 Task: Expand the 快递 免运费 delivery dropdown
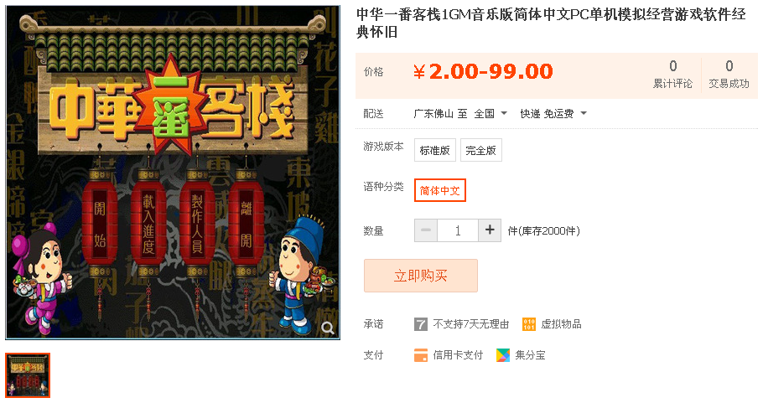pyautogui.click(x=553, y=114)
